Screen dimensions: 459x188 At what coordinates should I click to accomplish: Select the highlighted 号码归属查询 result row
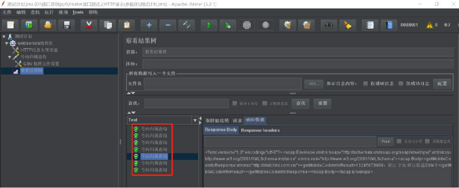[154, 156]
